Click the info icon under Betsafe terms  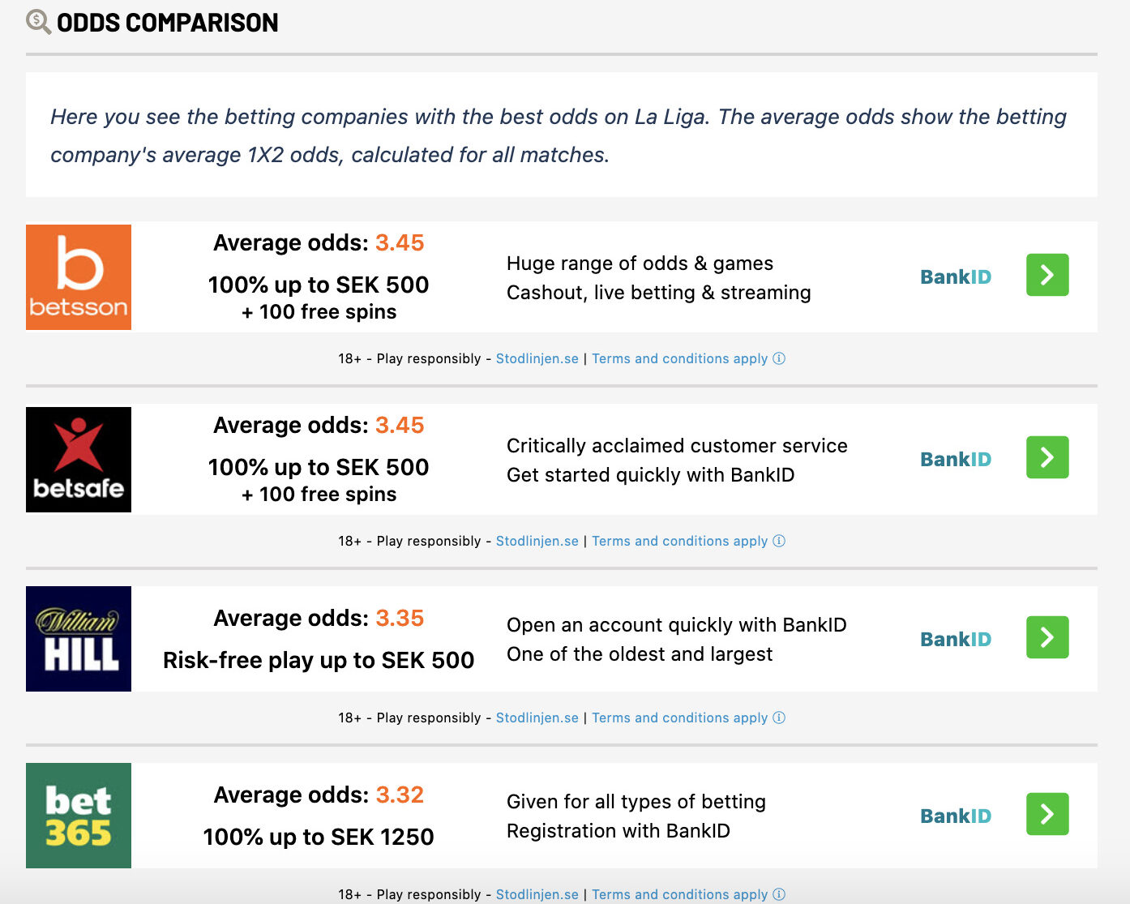(x=779, y=541)
